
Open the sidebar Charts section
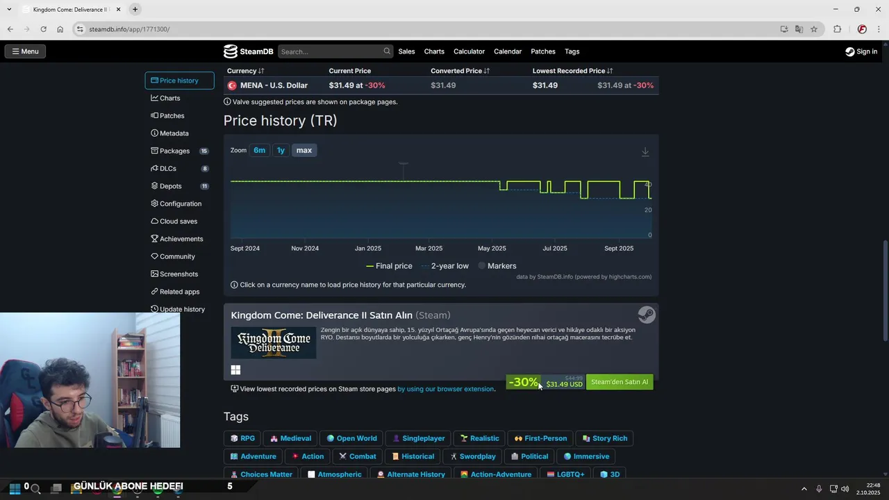165,98
